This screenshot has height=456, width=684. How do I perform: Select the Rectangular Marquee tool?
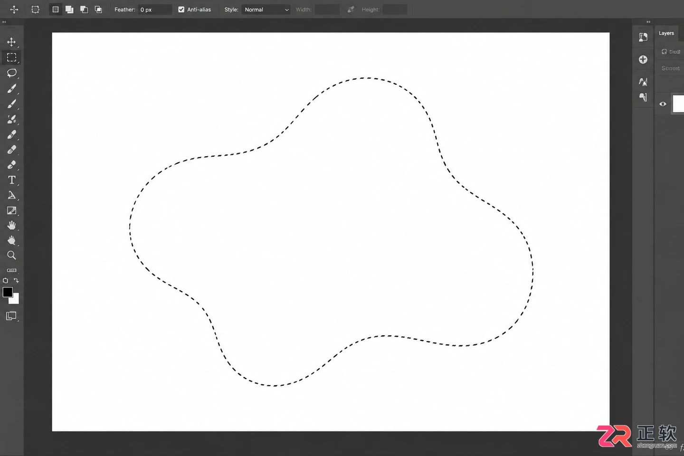click(11, 57)
